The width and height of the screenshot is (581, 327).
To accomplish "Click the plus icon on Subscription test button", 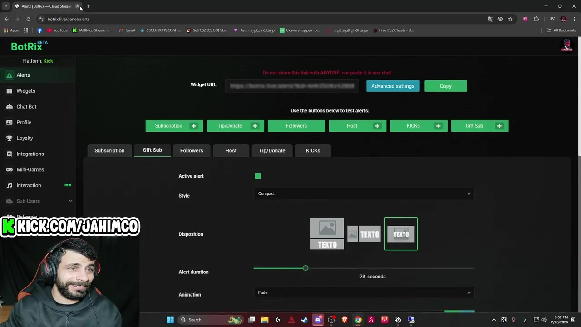I will point(194,126).
